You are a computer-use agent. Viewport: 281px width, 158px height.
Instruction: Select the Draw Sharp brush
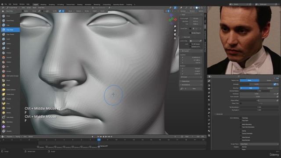10,21
